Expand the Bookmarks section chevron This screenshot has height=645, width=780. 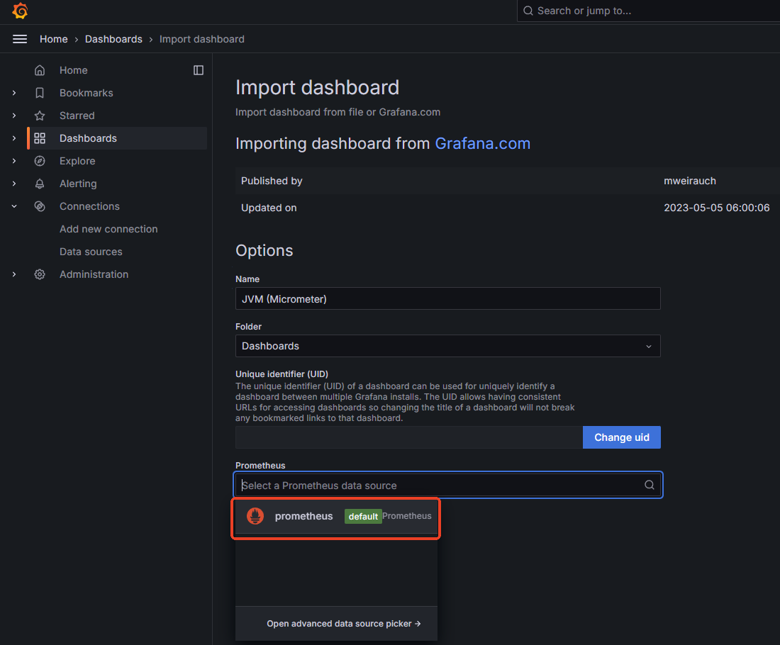tap(14, 93)
